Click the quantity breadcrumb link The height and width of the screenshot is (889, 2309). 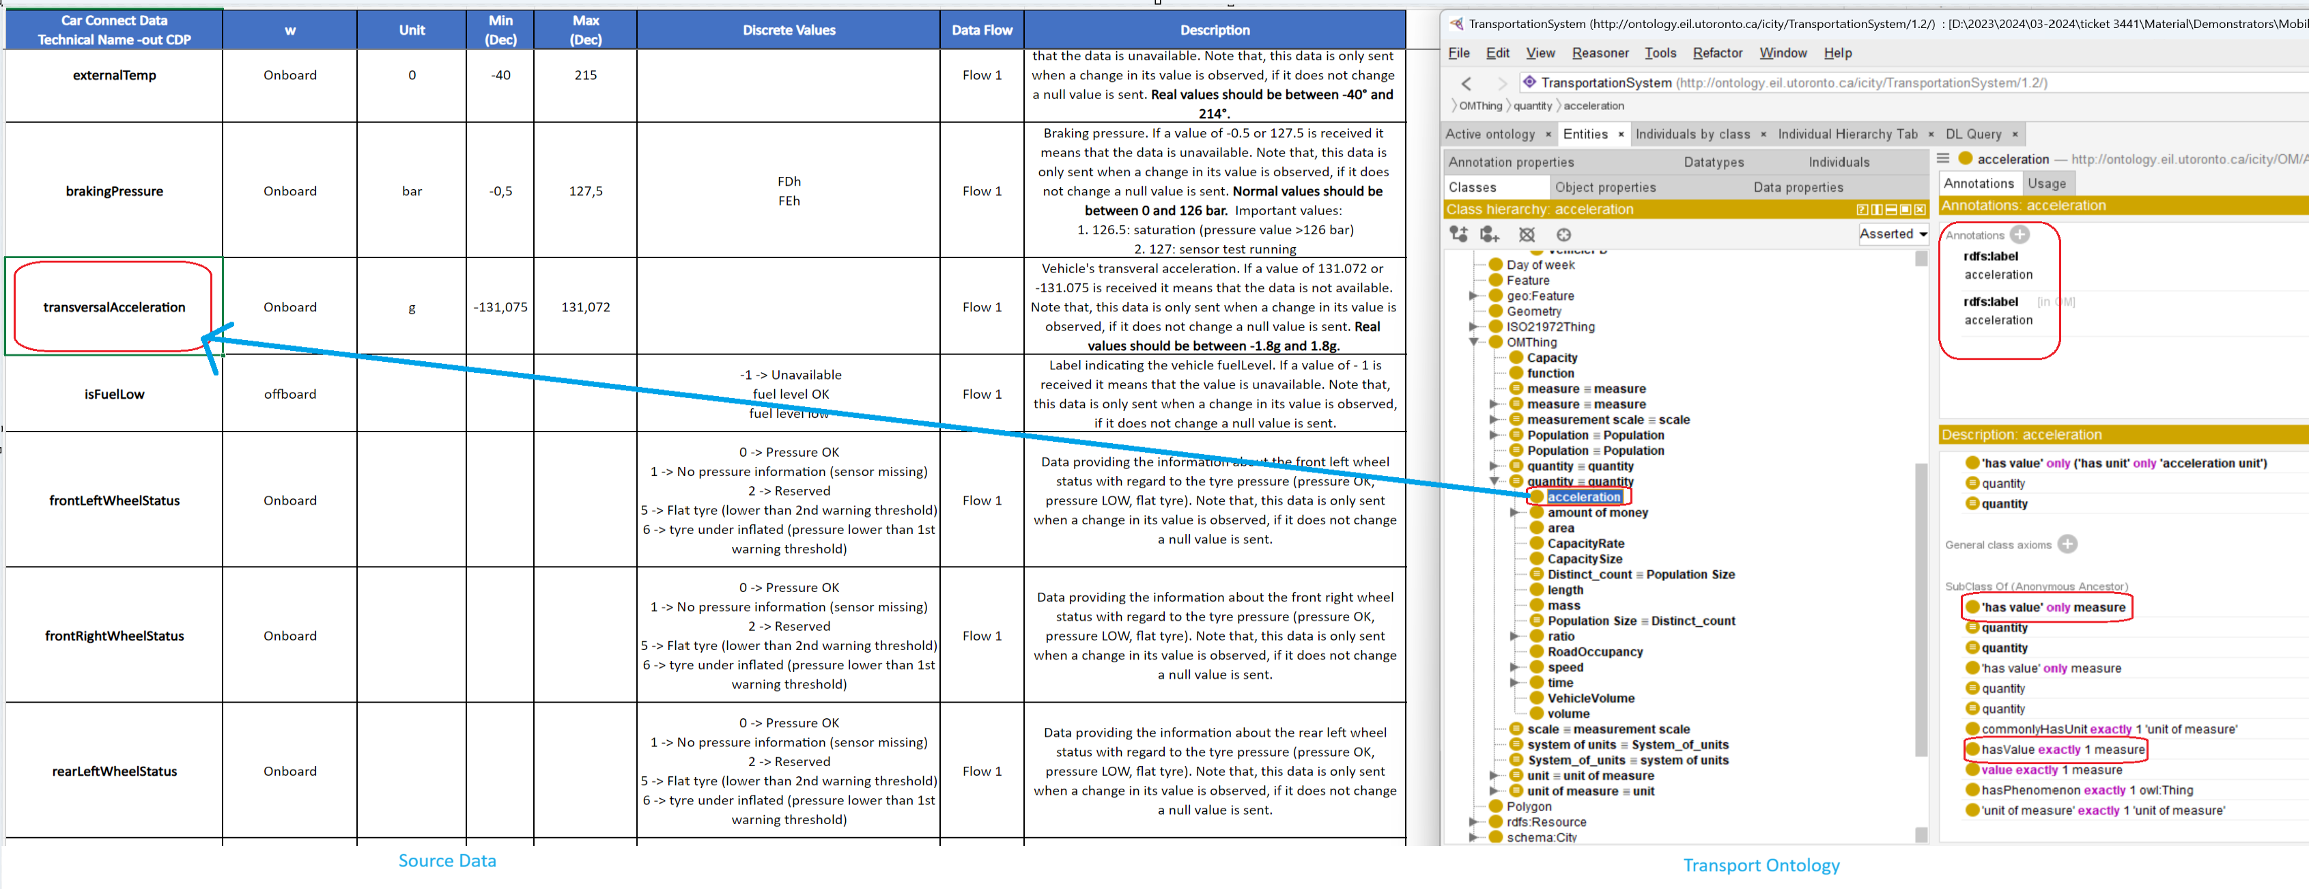click(1533, 106)
